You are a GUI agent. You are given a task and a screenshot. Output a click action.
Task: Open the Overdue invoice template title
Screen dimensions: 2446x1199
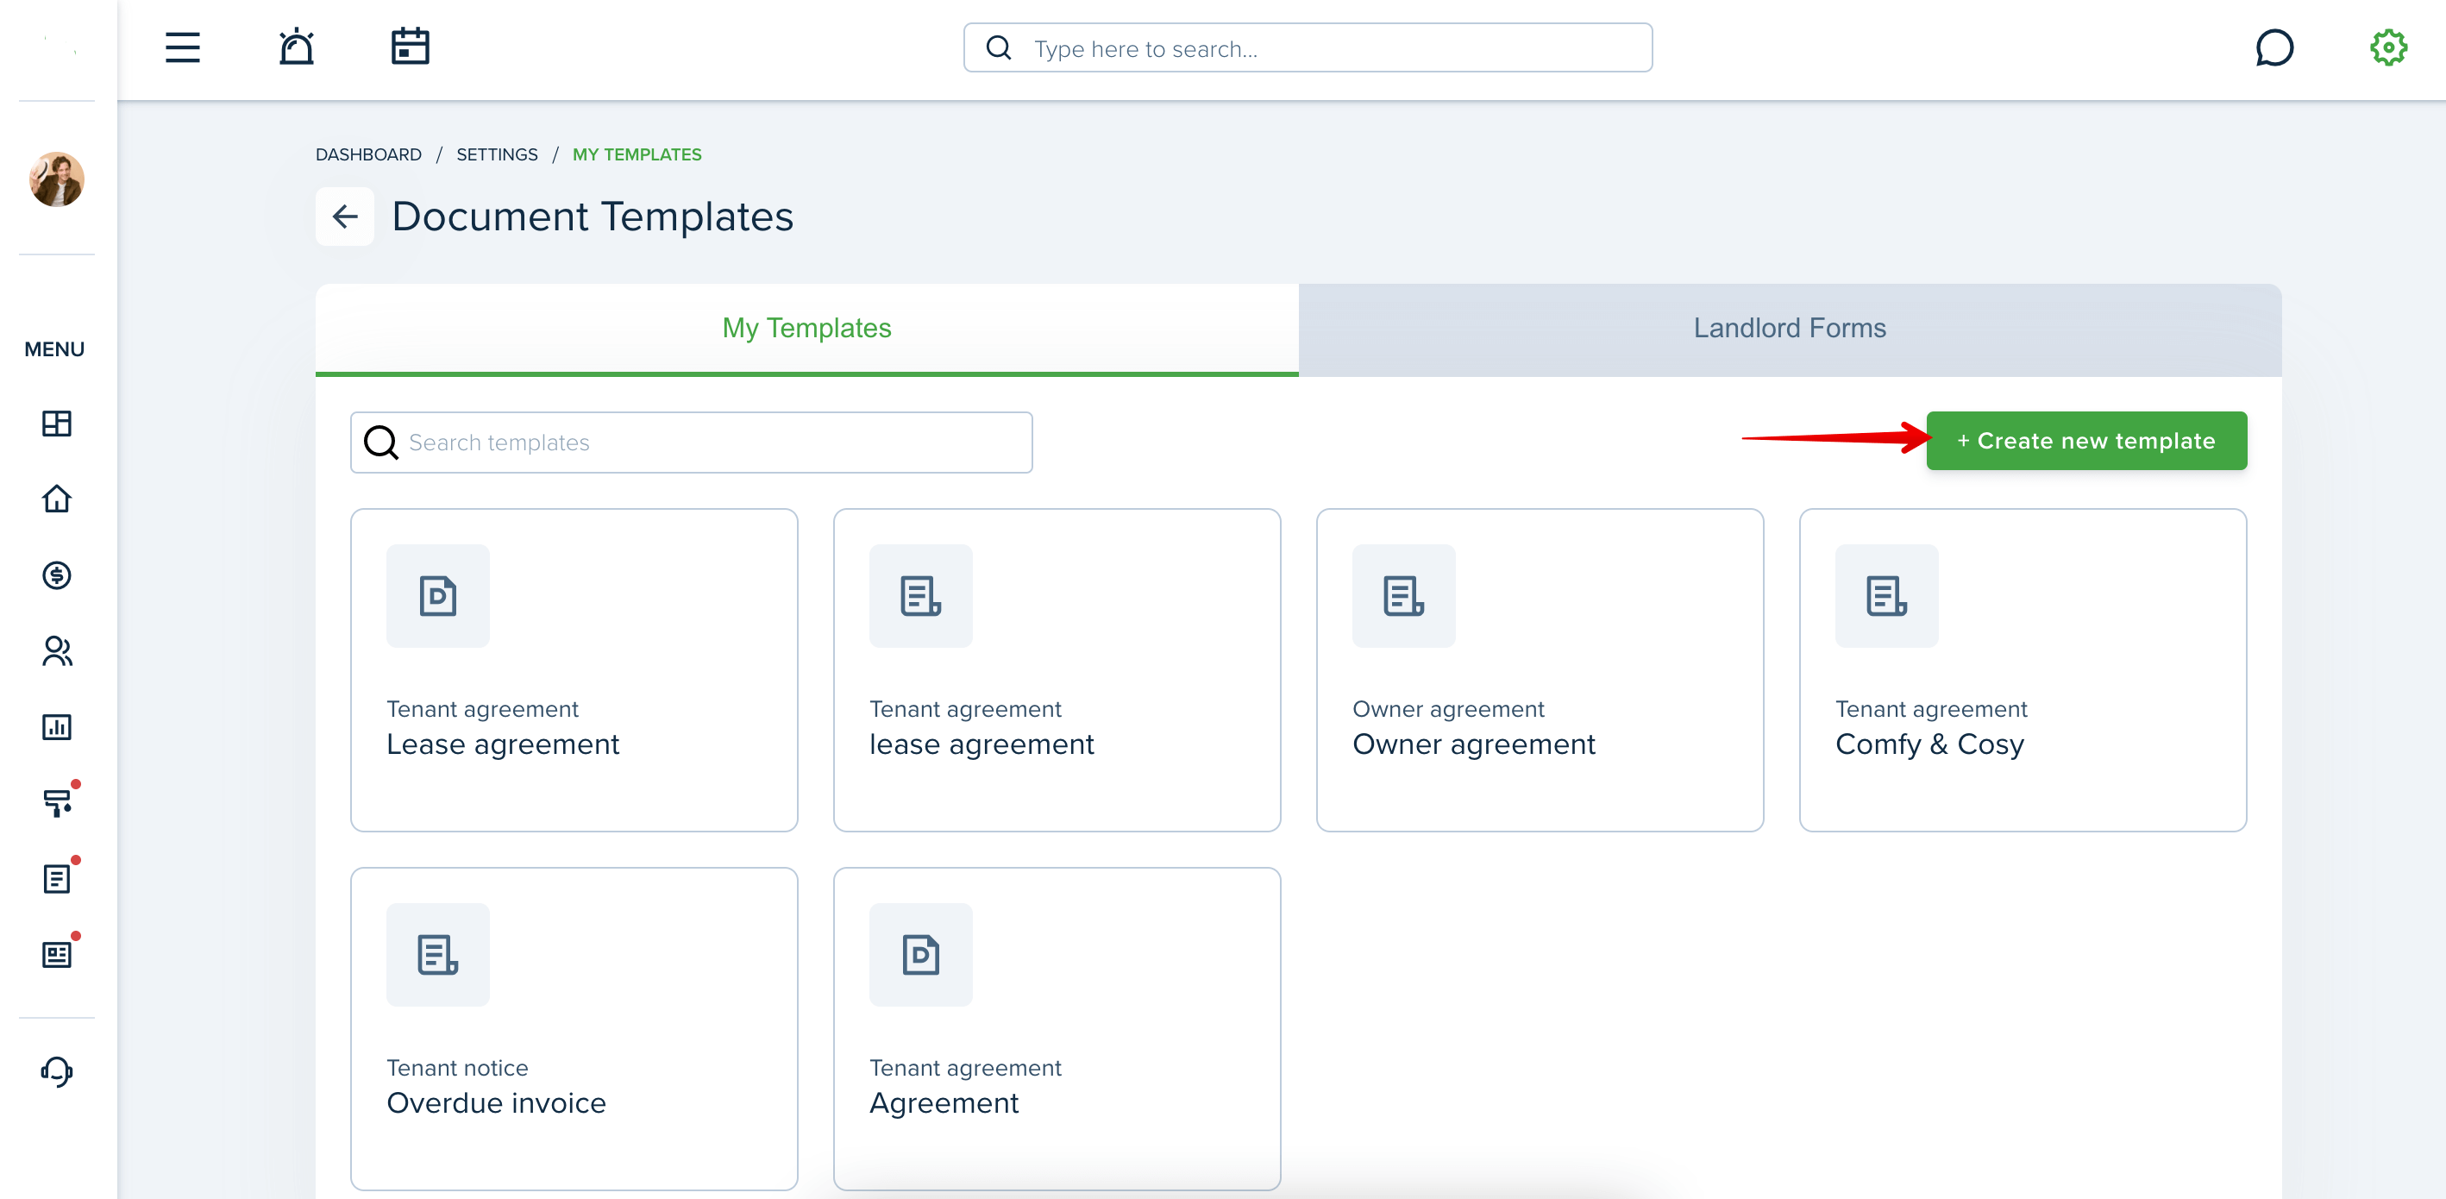tap(496, 1104)
